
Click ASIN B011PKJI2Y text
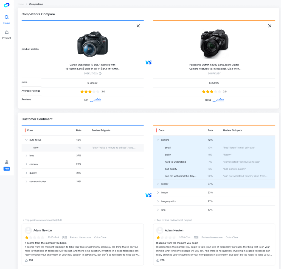point(214,73)
